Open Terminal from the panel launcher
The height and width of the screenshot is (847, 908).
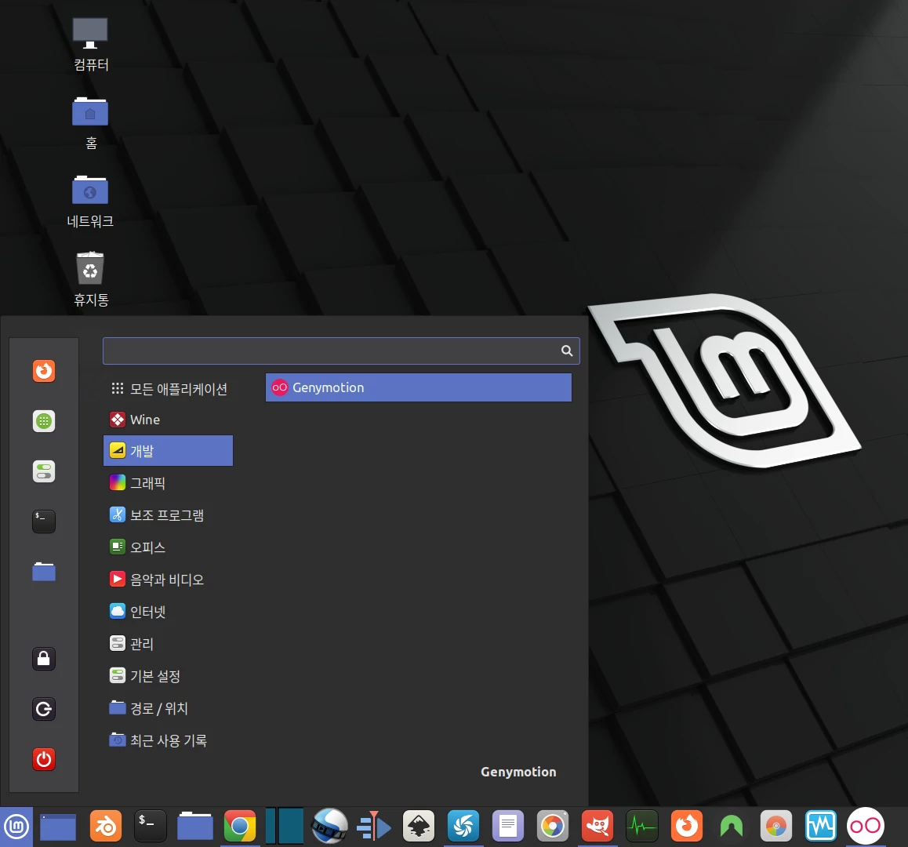point(151,827)
